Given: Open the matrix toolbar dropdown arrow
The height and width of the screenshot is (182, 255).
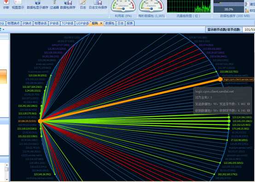Looking at the screenshot, I should [x=3, y=29].
